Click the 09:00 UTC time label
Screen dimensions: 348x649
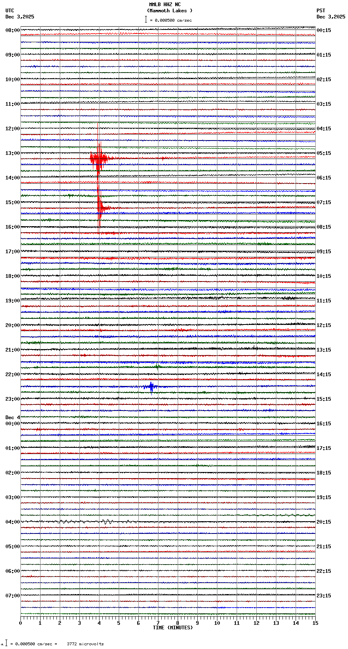[x=12, y=55]
